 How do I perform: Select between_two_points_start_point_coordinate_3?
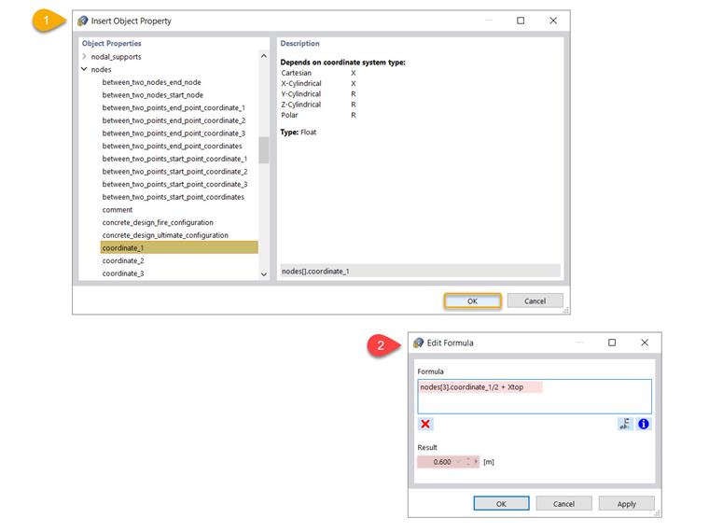coord(175,184)
